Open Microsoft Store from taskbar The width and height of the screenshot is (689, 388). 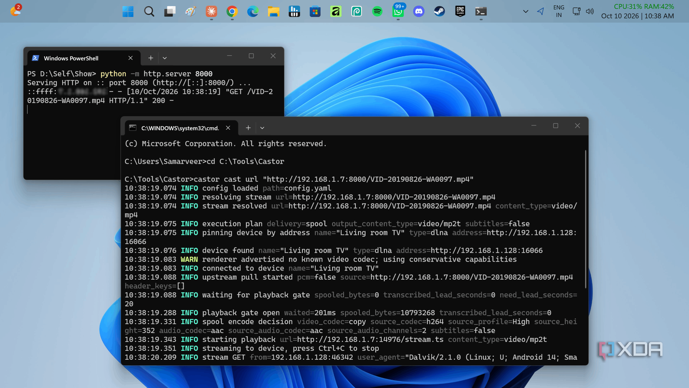(x=315, y=11)
